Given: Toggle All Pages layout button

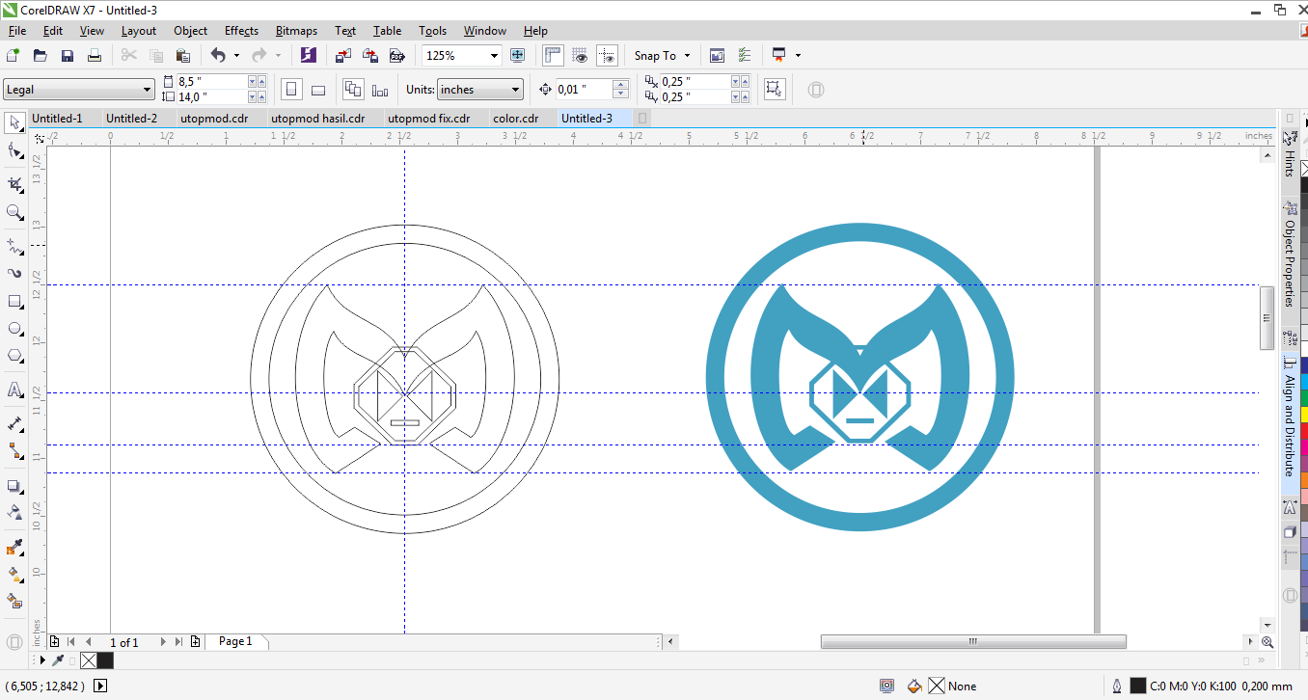Looking at the screenshot, I should pos(353,90).
